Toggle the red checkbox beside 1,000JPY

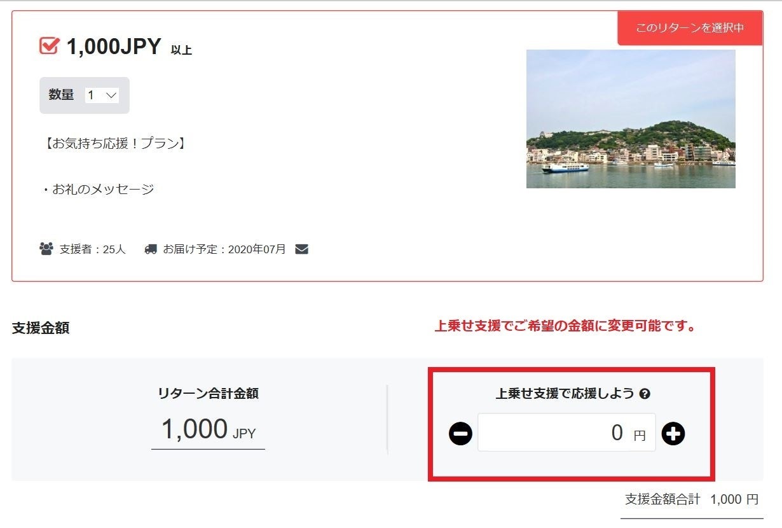49,46
